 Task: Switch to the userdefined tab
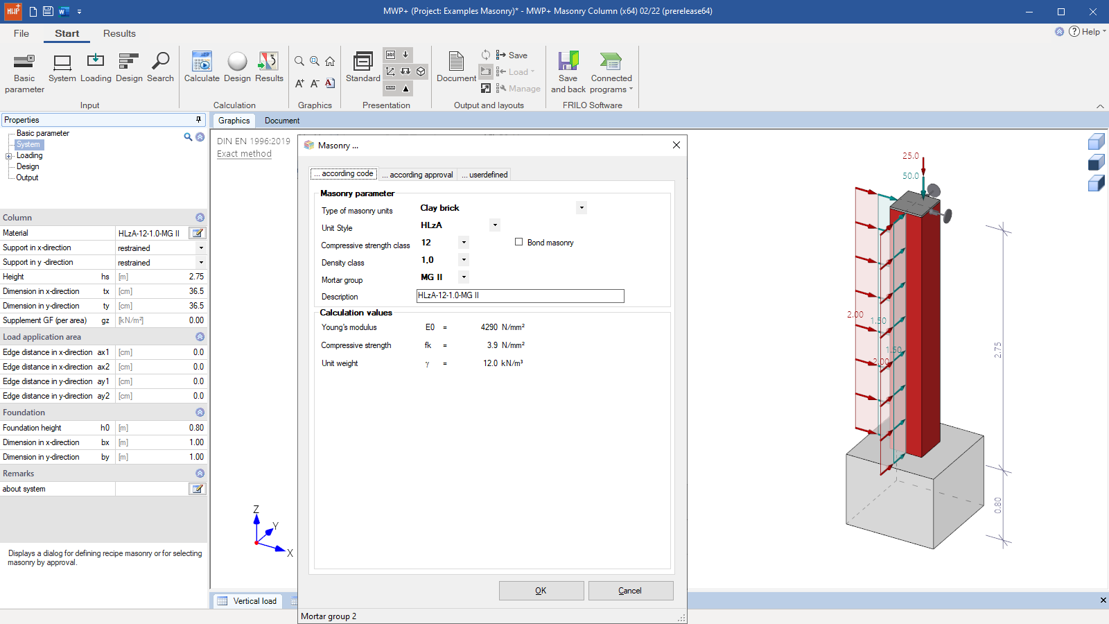point(484,175)
